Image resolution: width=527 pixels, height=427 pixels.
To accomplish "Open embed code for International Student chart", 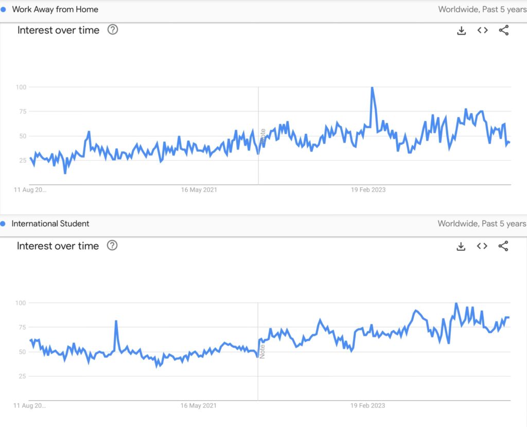I will pyautogui.click(x=482, y=246).
